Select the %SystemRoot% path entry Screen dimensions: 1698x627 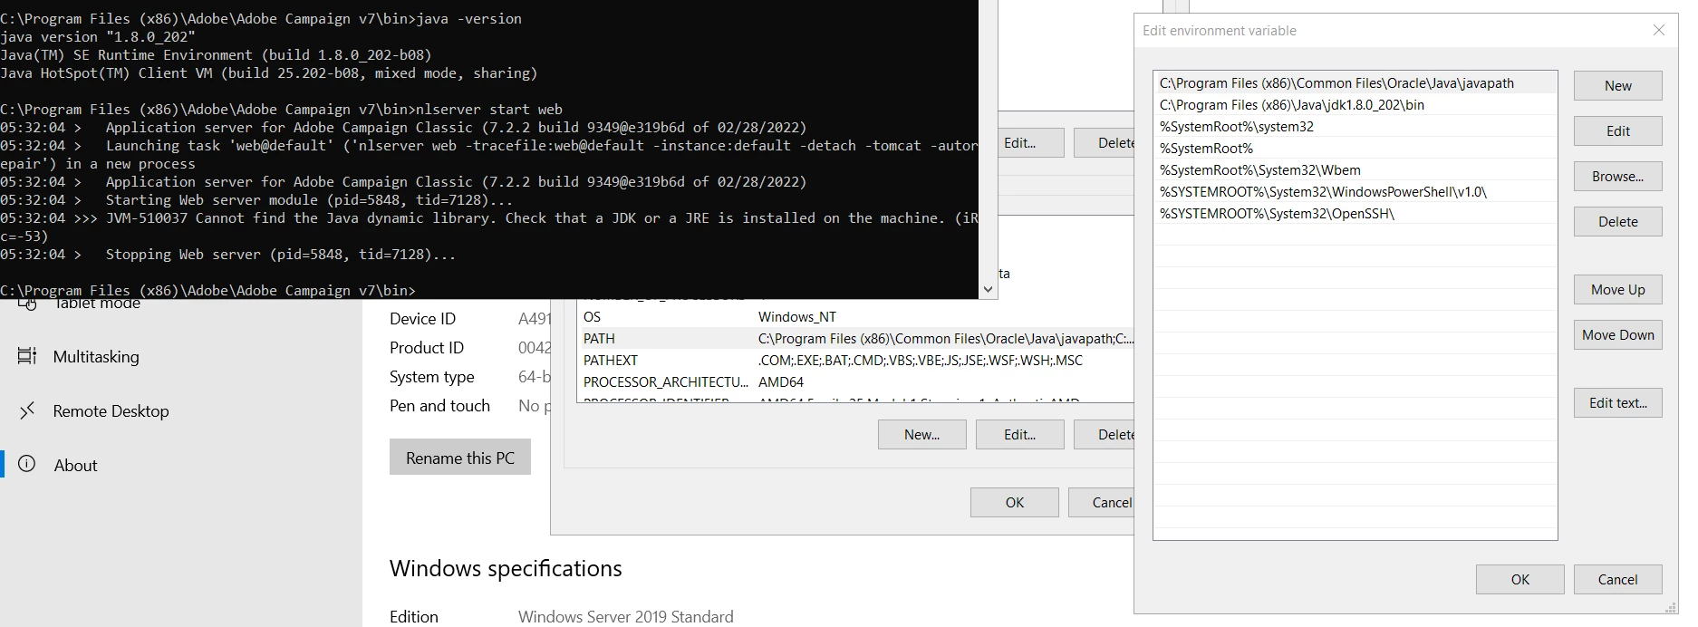coord(1355,149)
